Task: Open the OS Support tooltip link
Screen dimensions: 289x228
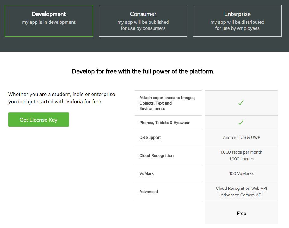Action: [150, 137]
